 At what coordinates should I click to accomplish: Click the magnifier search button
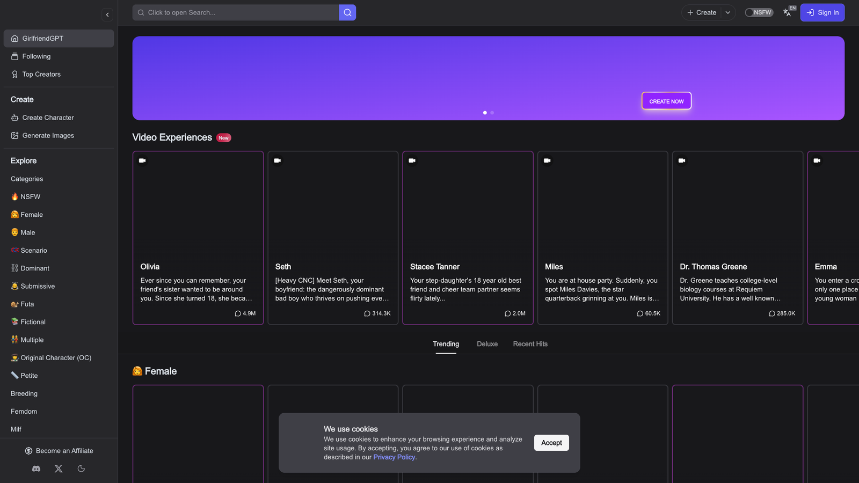pyautogui.click(x=347, y=12)
